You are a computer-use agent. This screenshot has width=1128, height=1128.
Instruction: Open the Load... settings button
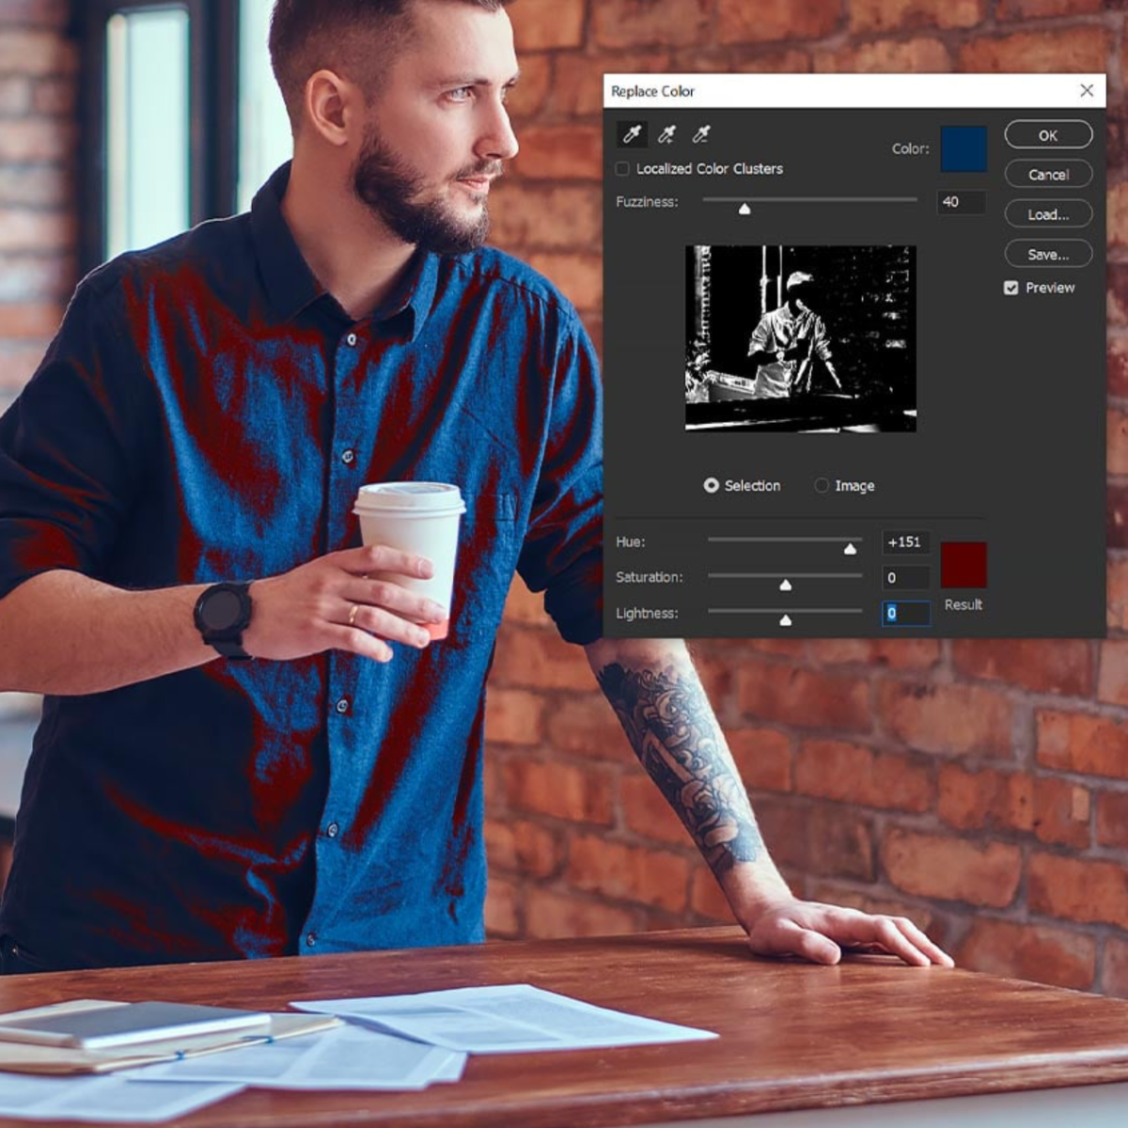point(1048,214)
